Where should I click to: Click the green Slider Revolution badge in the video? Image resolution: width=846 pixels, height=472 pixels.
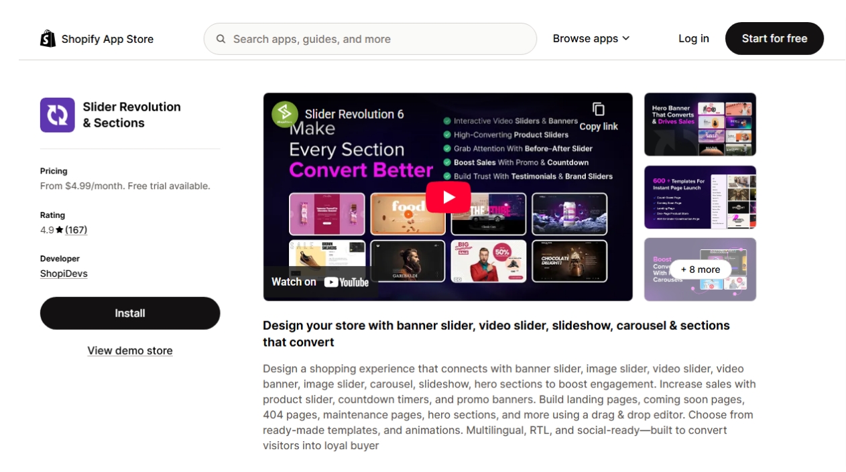(x=284, y=113)
